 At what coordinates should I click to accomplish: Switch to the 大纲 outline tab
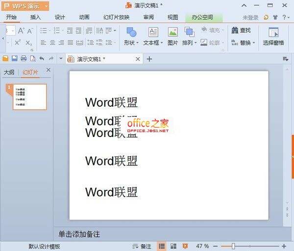(x=9, y=72)
